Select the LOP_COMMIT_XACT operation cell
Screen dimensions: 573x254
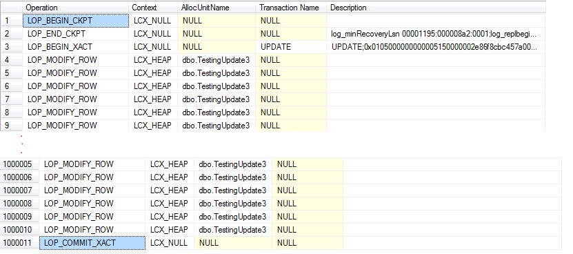(92, 243)
